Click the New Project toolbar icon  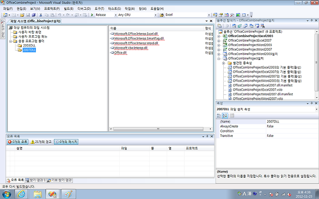(5, 15)
